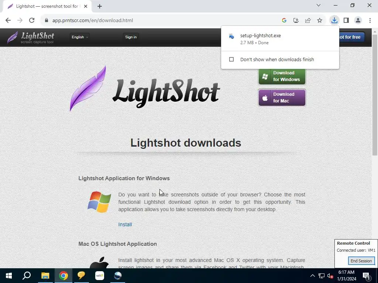Image resolution: width=378 pixels, height=283 pixels.
Task: Click the large purple feather logo
Action: coord(88,88)
